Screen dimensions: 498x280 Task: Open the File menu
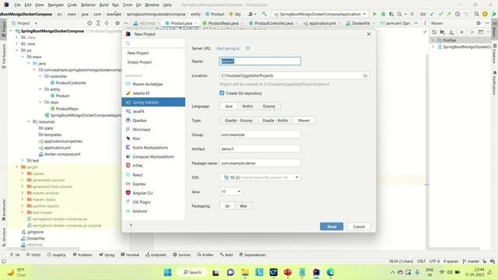[17, 5]
